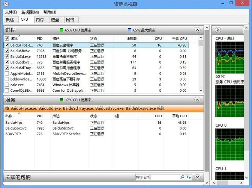Uncheck the BaiduSbxSvc process checkbox
Screen dimensions: 252x188
pyautogui.click(x=7, y=51)
